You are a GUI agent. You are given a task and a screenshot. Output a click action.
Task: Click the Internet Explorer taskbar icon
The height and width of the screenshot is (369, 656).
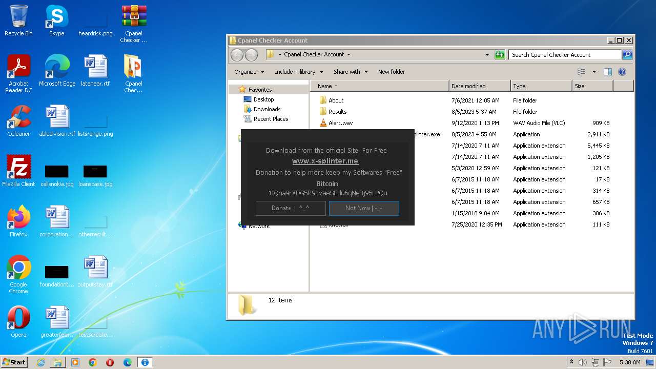(40, 362)
